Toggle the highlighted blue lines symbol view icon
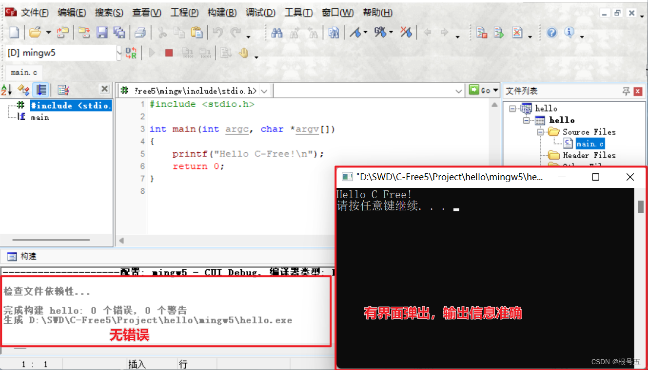Viewport: 648px width, 370px height. click(41, 90)
